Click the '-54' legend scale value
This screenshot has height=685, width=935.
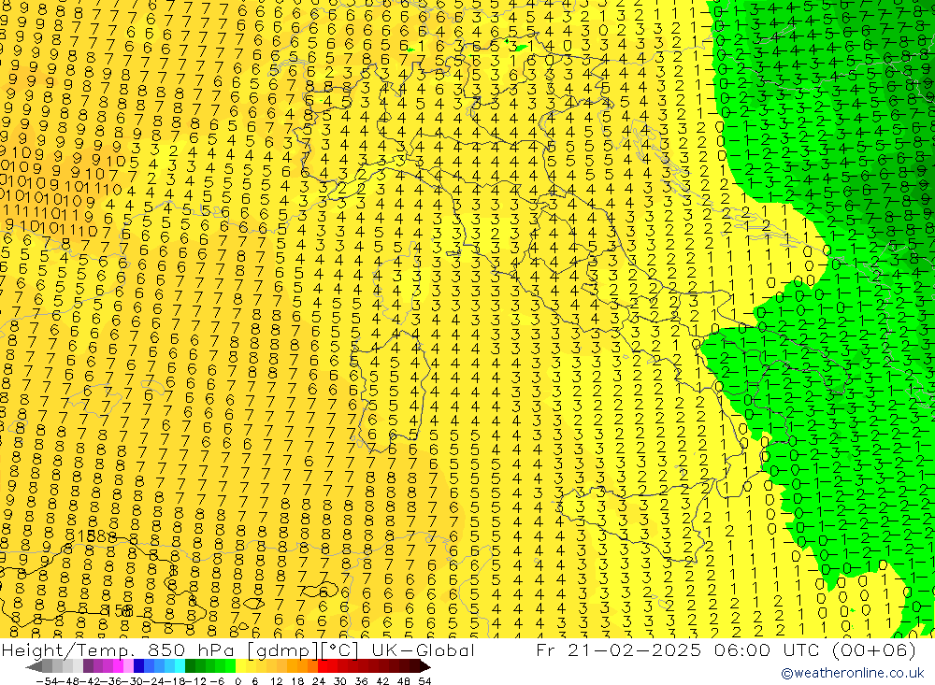click(x=47, y=681)
